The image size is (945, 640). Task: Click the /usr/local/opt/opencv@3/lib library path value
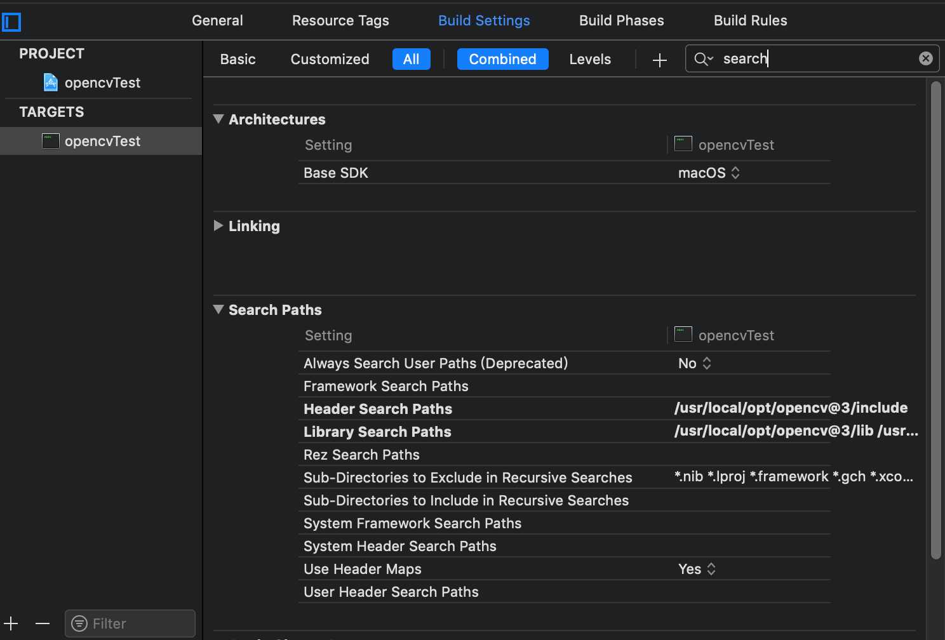[x=796, y=430]
